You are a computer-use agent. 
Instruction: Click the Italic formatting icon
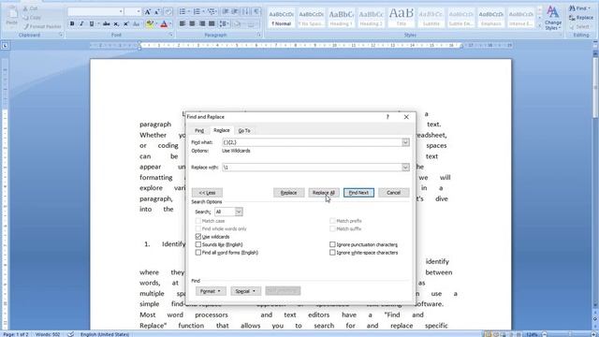[81, 23]
